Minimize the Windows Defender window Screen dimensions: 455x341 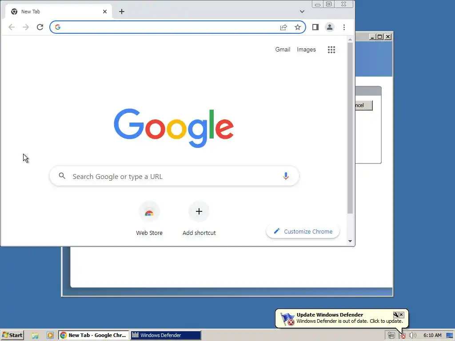click(x=373, y=37)
